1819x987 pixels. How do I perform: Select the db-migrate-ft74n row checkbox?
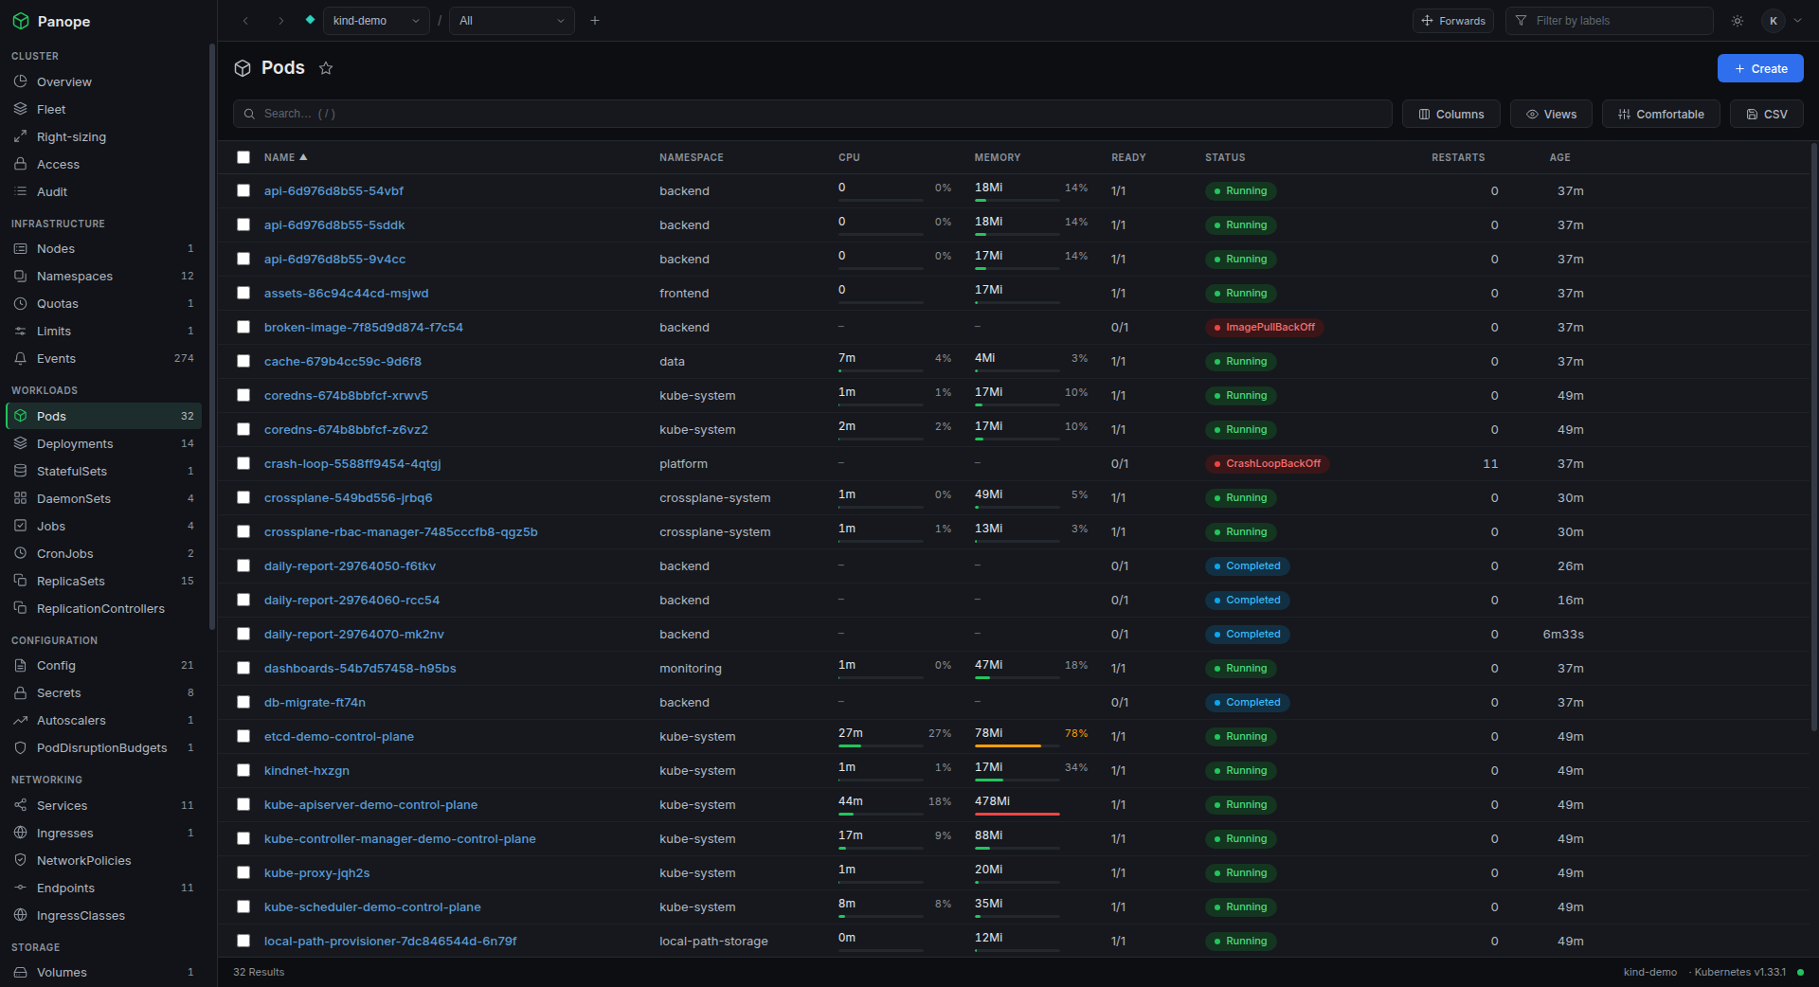point(243,702)
